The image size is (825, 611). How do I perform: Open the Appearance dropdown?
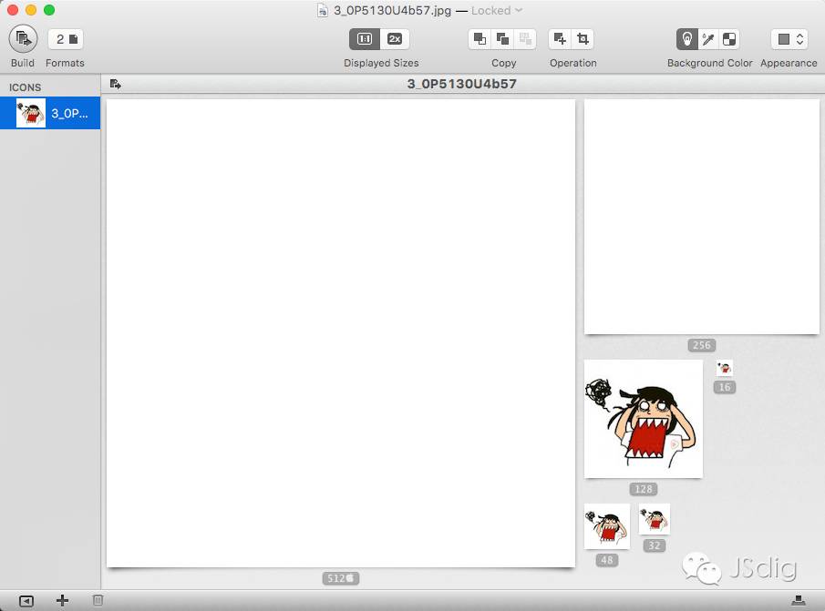789,39
